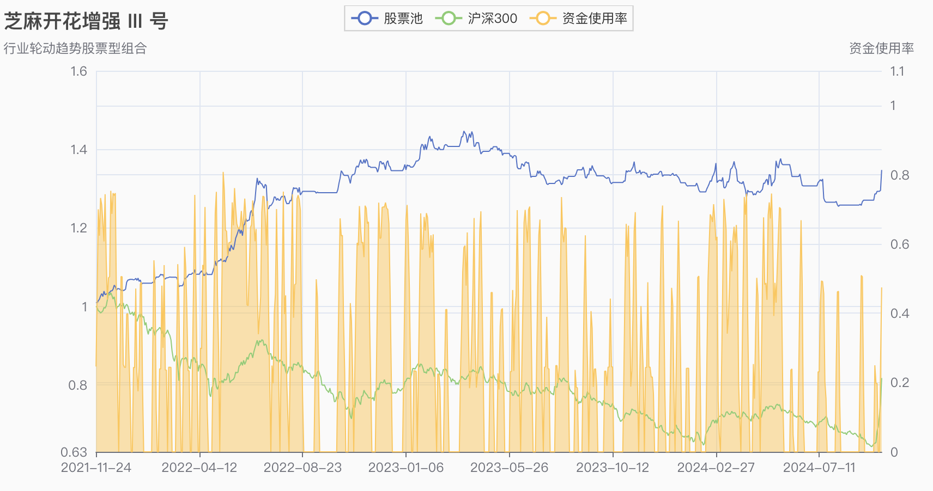This screenshot has height=491, width=933.
Task: Click the subtitle 行业轮动趋势股票型组合
Action: tap(75, 48)
